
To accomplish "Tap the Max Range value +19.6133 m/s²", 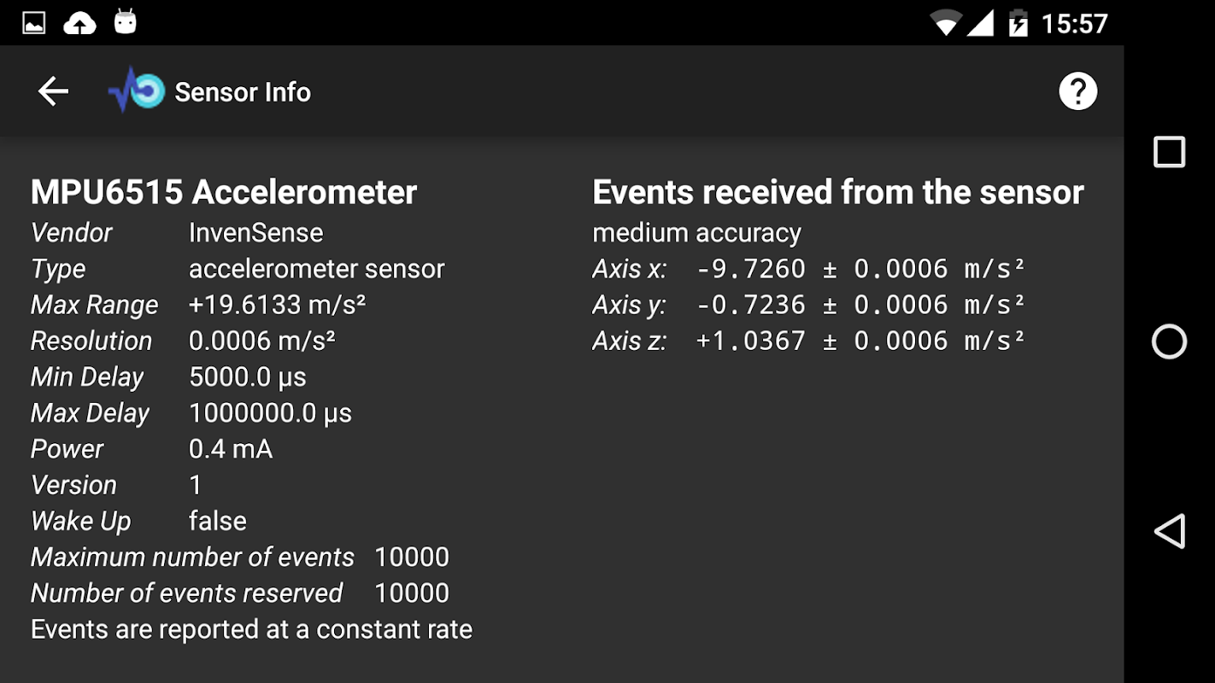I will [277, 305].
